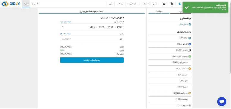Open the برداشت top menu item
Screen dimensions: 231x109
click(120, 4)
